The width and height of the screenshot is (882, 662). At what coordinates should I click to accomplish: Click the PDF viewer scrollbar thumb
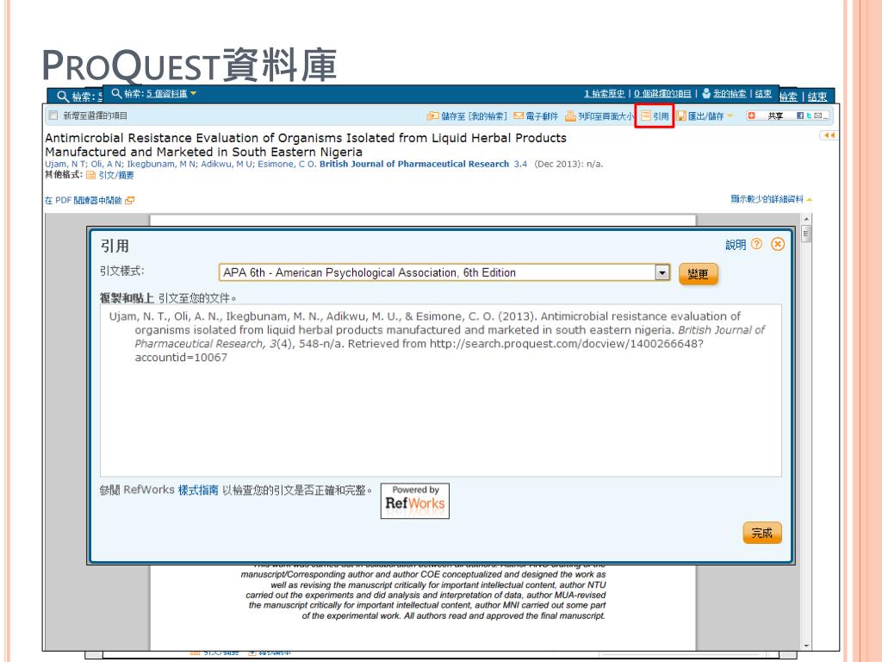pos(806,233)
